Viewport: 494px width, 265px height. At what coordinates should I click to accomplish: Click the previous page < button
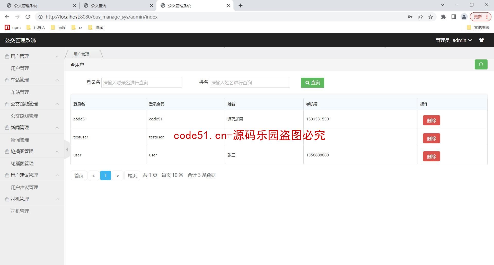click(x=93, y=175)
